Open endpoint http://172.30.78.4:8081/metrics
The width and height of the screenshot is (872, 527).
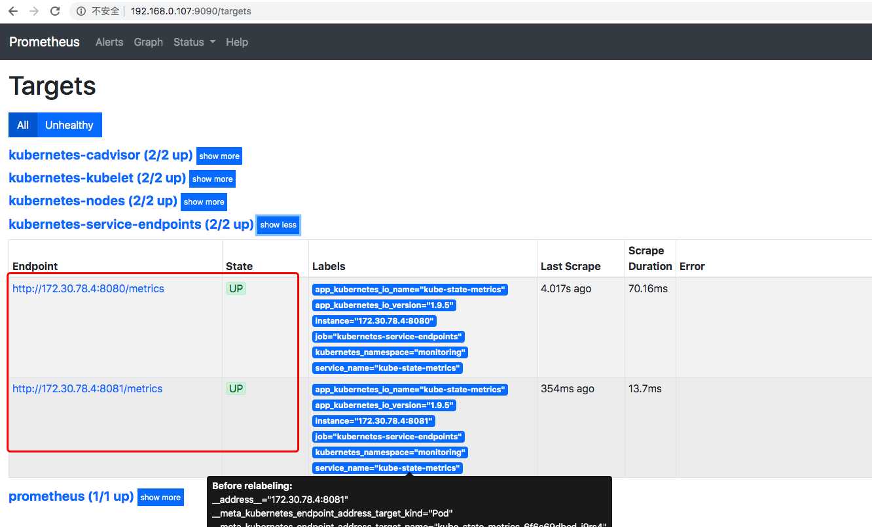(x=88, y=388)
